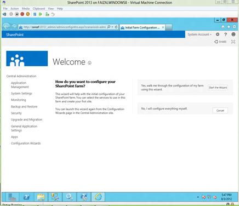Image resolution: width=239 pixels, height=206 pixels.
Task: Click the browser address bar field
Action: [x=62, y=27]
